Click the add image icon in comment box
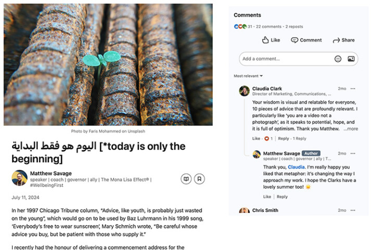Image resolution: width=375 pixels, height=250 pixels. pos(351,59)
